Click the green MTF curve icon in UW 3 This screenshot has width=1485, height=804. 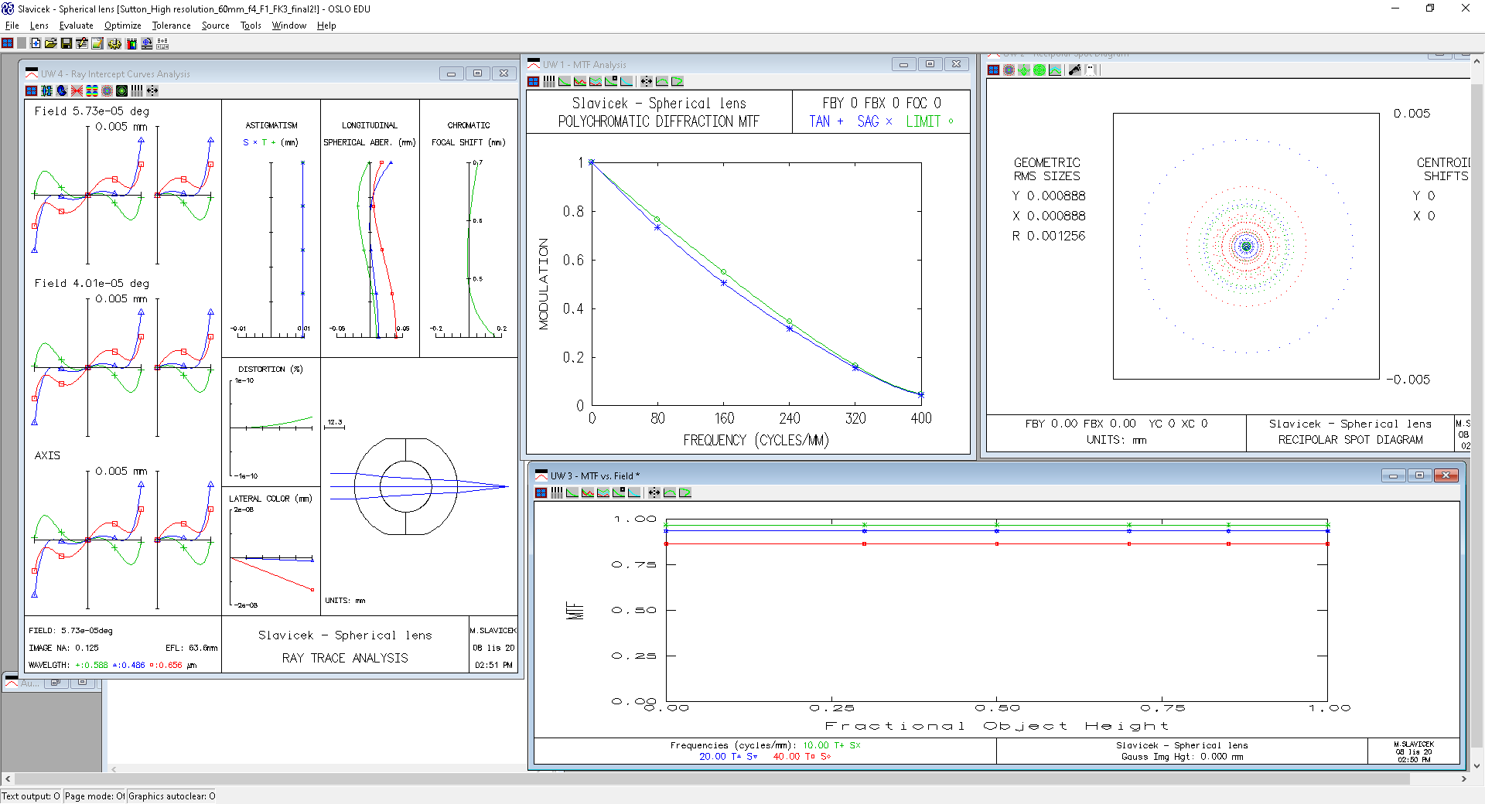pyautogui.click(x=572, y=492)
